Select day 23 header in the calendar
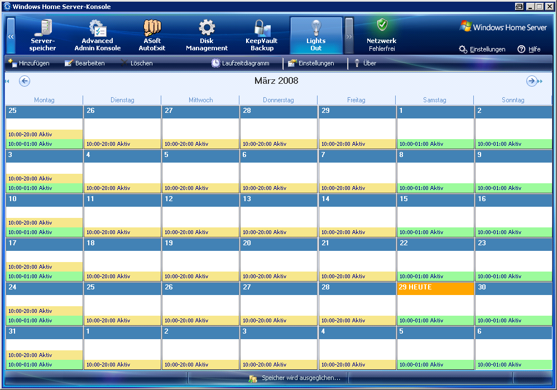 513,244
